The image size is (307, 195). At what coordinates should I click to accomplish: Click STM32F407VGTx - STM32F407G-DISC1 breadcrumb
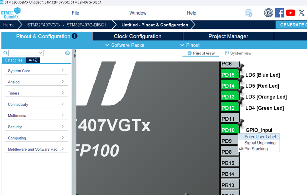(x=67, y=25)
